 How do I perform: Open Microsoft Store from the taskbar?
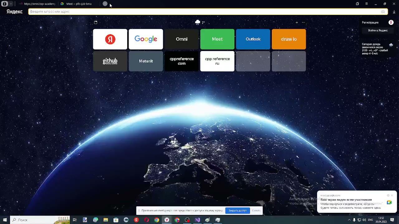pos(116,220)
